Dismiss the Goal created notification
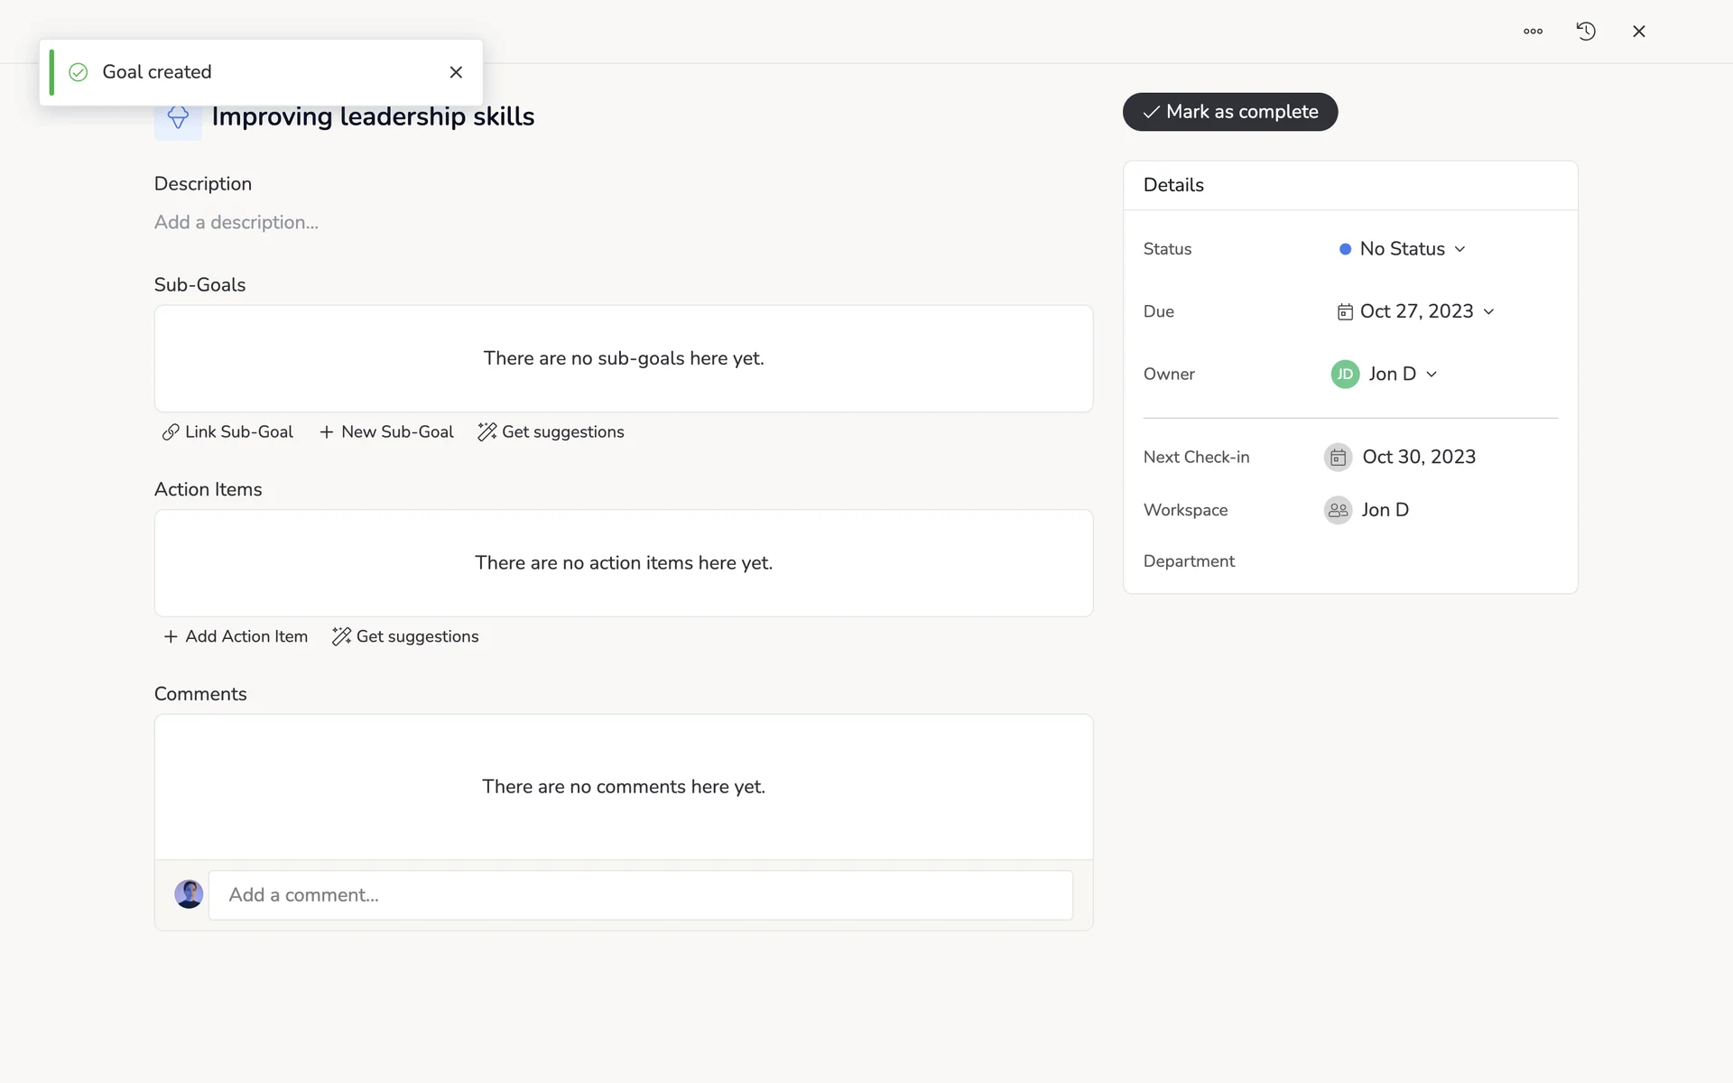This screenshot has width=1733, height=1083. [x=456, y=72]
